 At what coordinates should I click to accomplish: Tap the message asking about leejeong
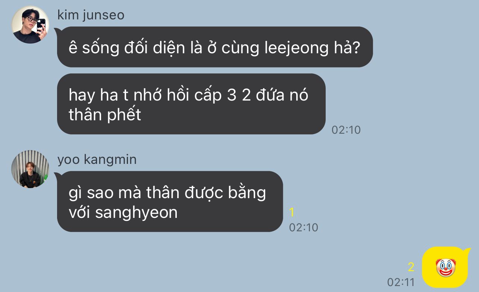tap(215, 47)
